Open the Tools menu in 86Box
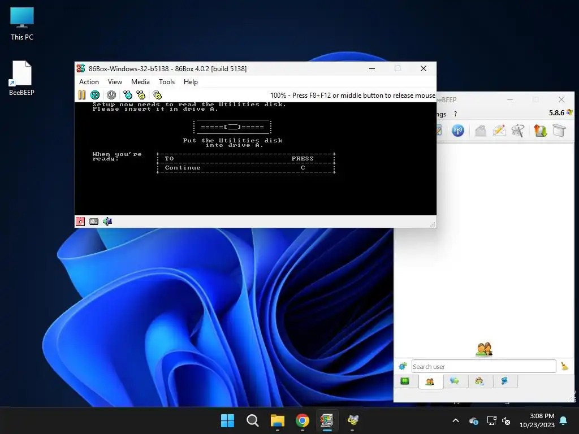The image size is (579, 434). click(167, 82)
